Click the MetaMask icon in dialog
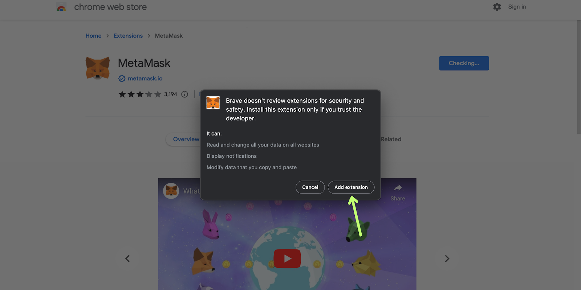The height and width of the screenshot is (290, 581). [x=213, y=103]
